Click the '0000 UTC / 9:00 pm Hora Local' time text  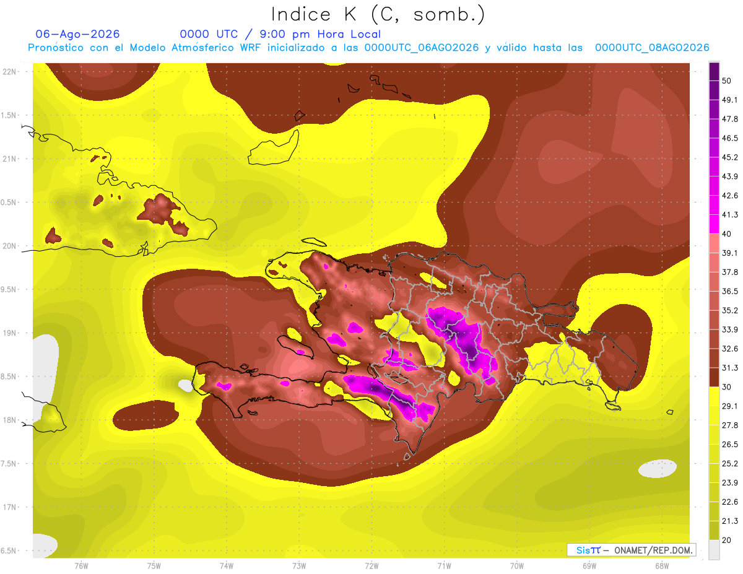click(x=280, y=34)
